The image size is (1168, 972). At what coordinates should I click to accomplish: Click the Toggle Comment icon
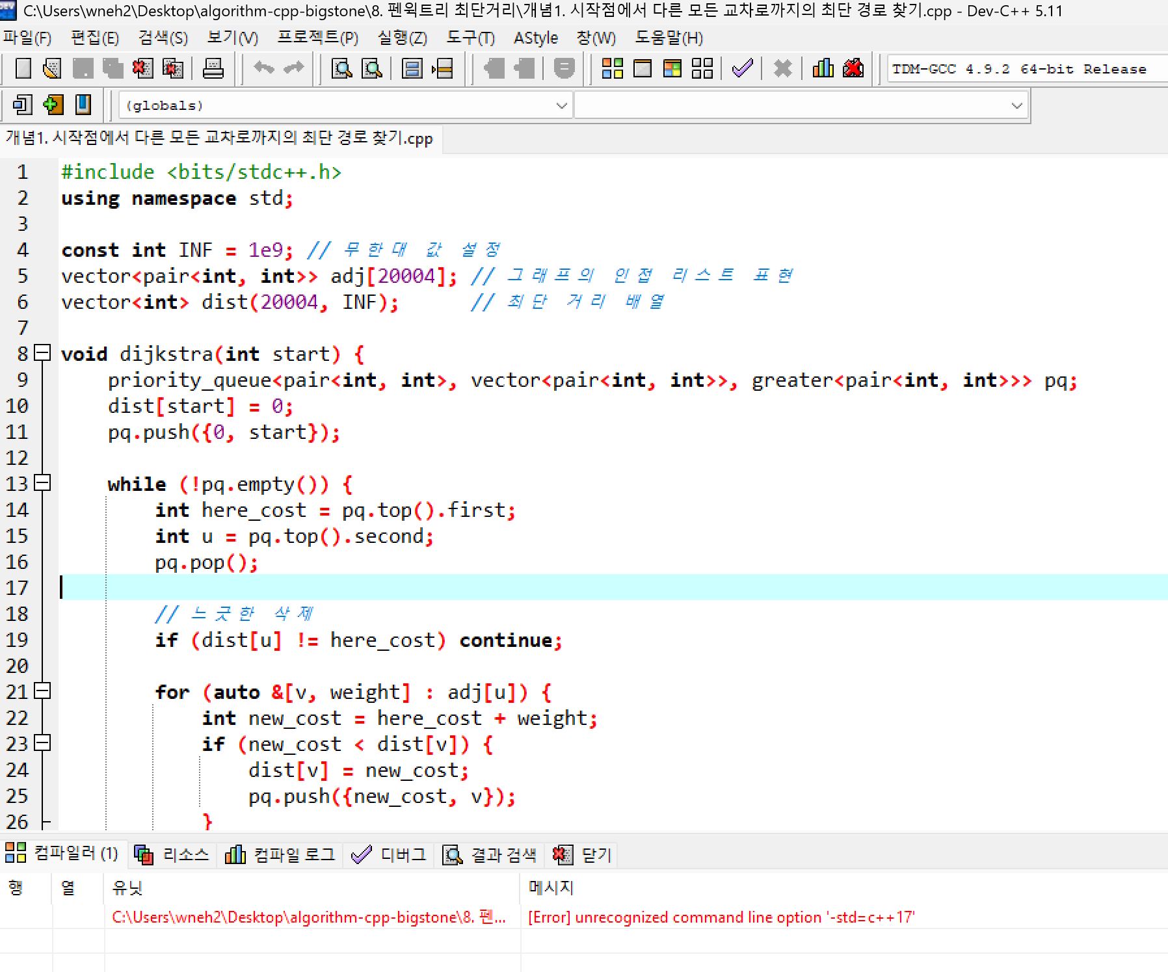[564, 68]
